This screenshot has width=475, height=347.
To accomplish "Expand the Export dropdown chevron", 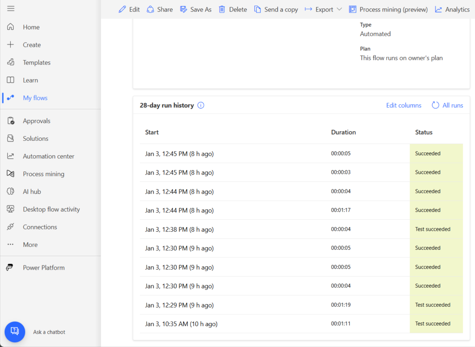I will click(339, 9).
